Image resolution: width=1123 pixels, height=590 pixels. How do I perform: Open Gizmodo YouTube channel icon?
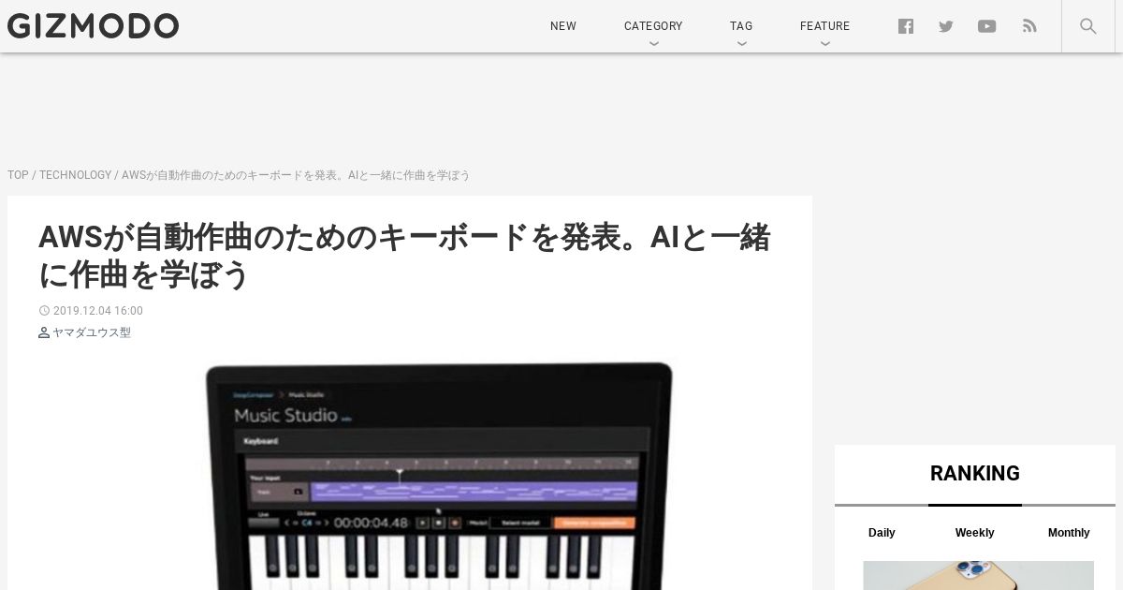click(x=986, y=26)
